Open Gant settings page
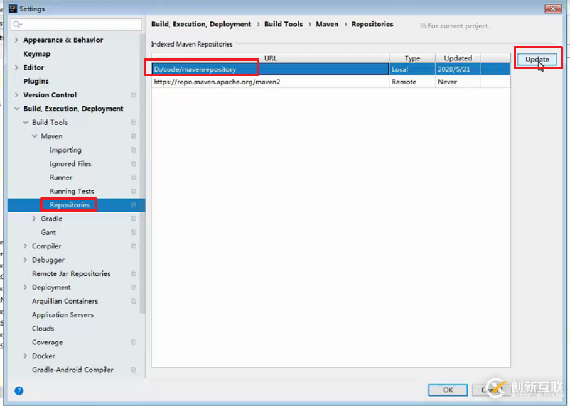 [48, 232]
